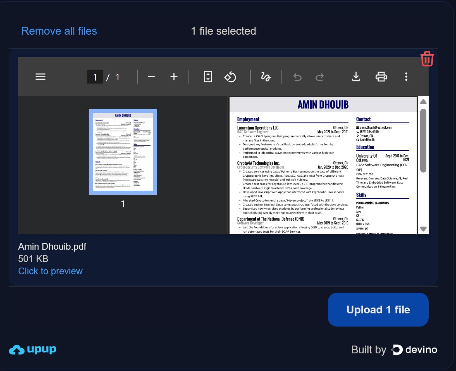Click the 'Click to preview' link

coord(50,271)
